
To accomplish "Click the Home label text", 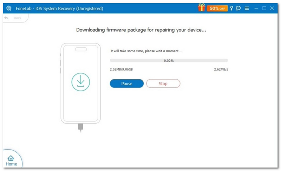I will 11,164.
